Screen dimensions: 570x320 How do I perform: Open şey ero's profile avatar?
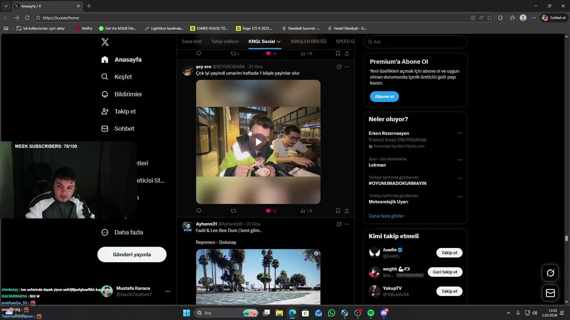click(x=187, y=70)
